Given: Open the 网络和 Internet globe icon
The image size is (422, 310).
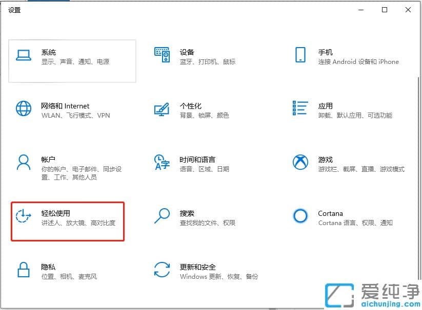Looking at the screenshot, I should click(23, 109).
